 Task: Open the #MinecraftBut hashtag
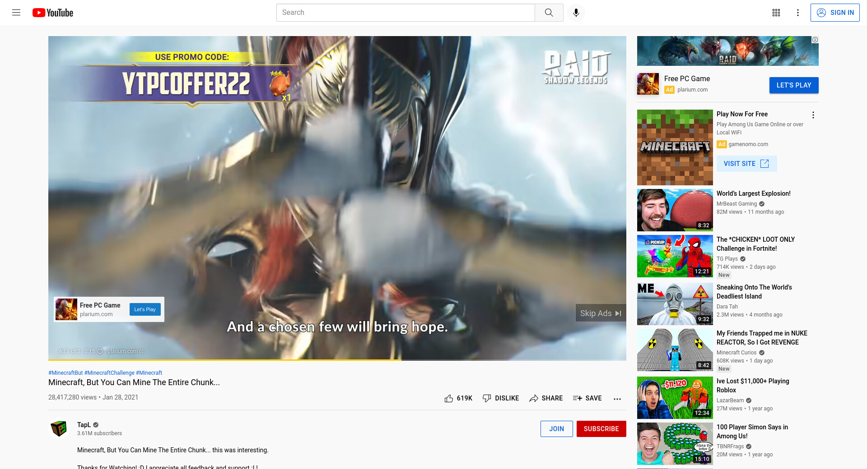65,373
